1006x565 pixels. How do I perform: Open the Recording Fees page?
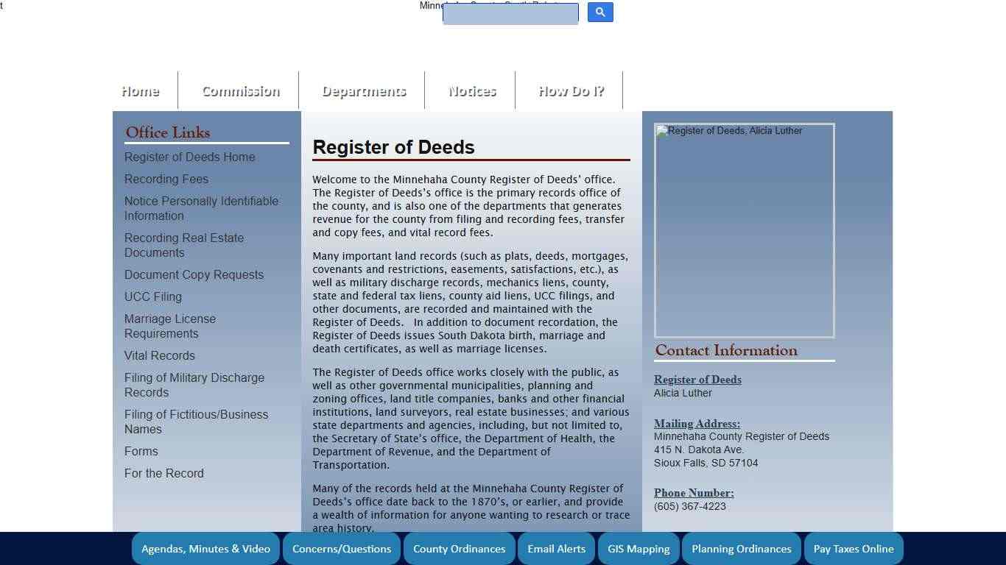(166, 179)
